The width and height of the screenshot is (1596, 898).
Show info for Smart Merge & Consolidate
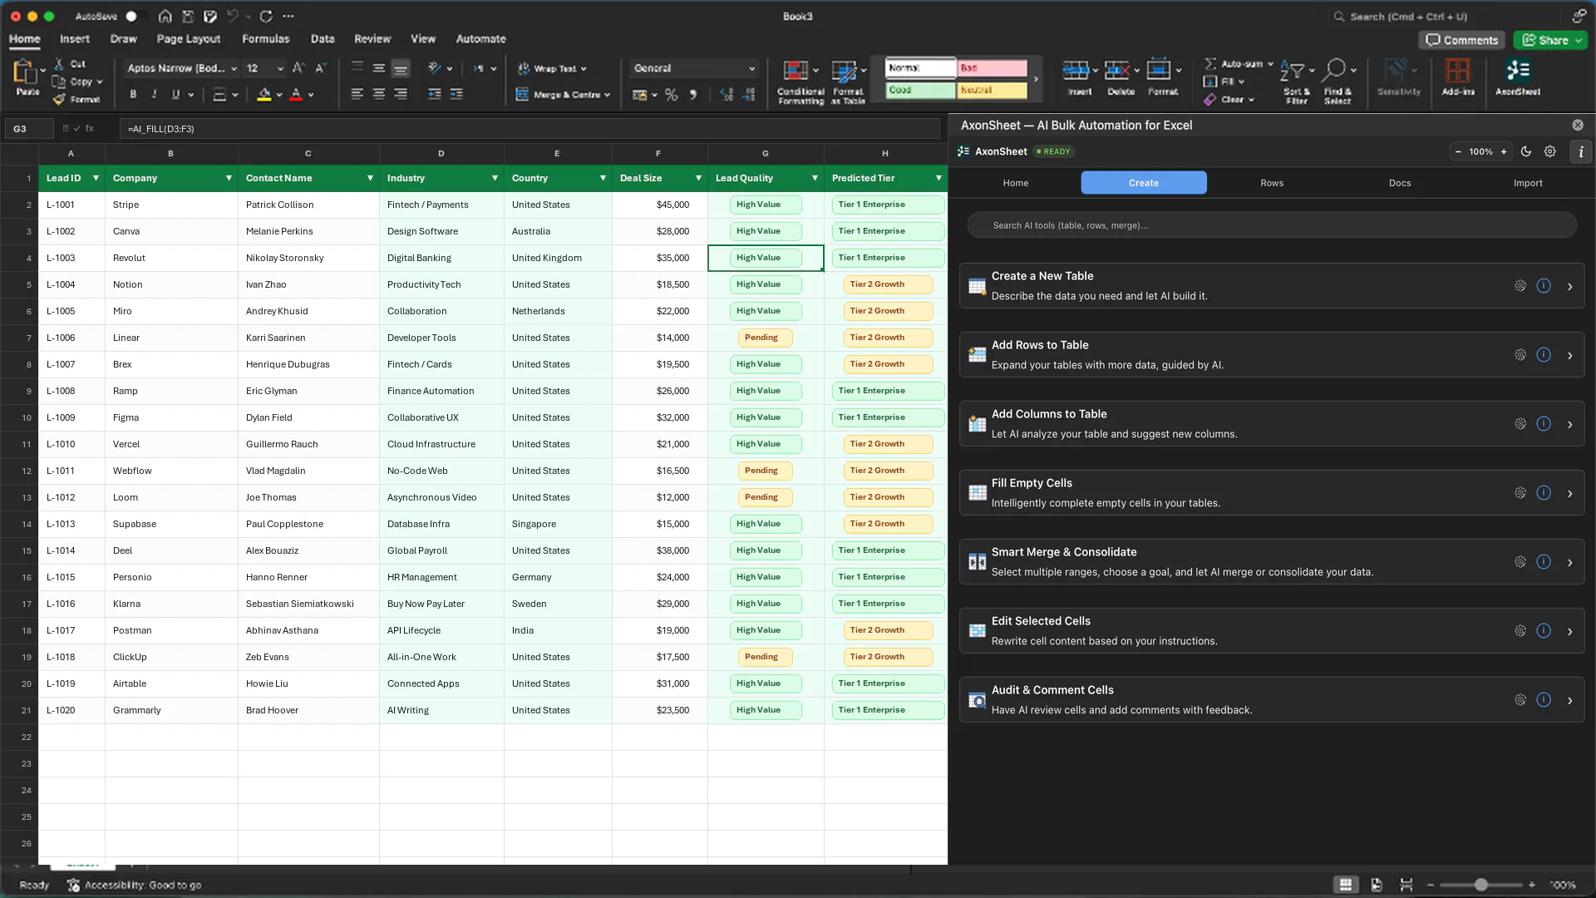coord(1544,562)
